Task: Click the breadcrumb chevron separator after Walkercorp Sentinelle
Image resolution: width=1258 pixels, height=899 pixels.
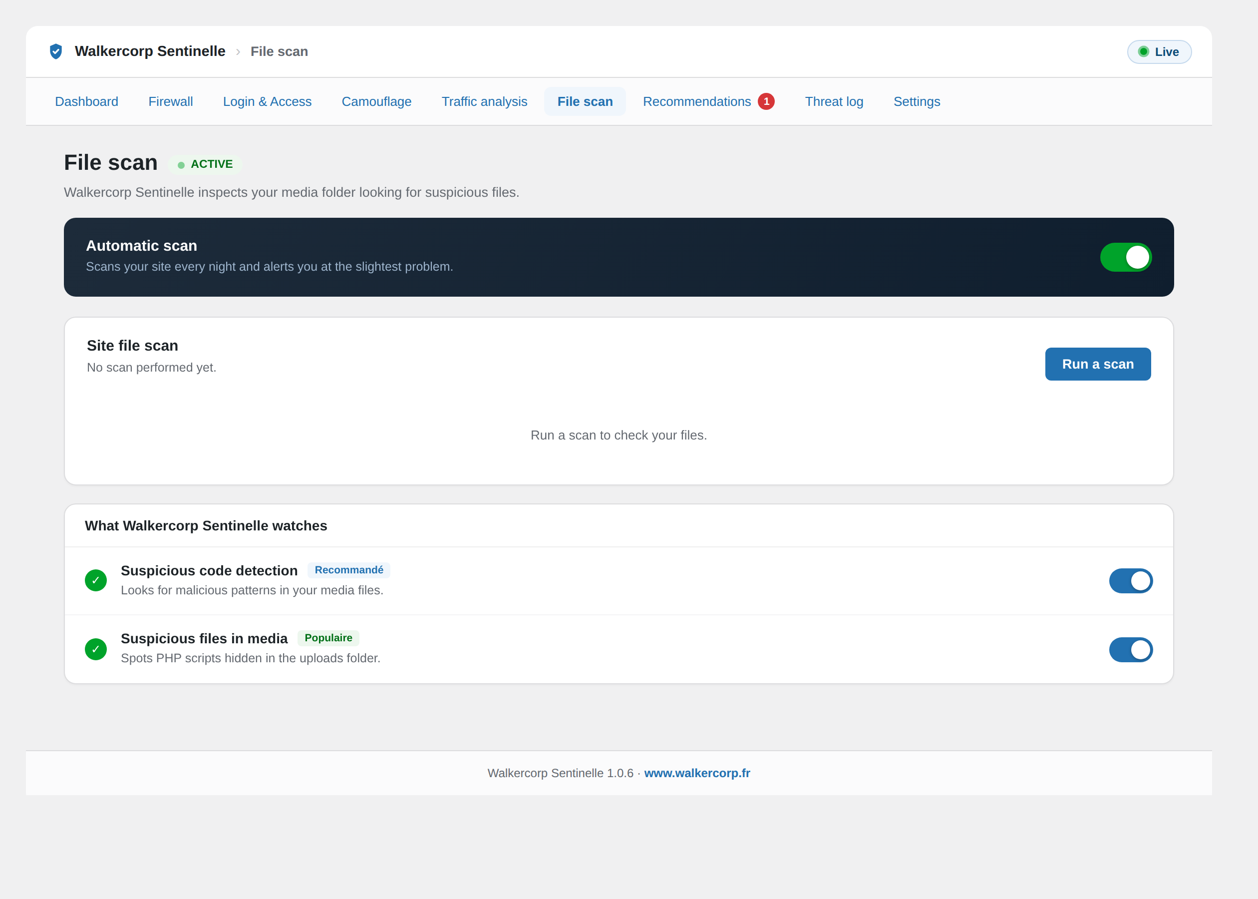Action: (x=238, y=51)
